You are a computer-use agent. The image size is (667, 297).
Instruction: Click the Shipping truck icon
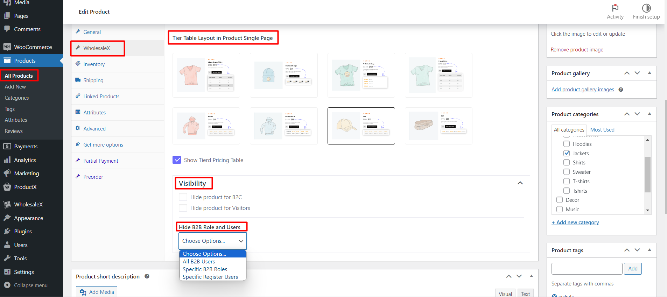pos(78,80)
